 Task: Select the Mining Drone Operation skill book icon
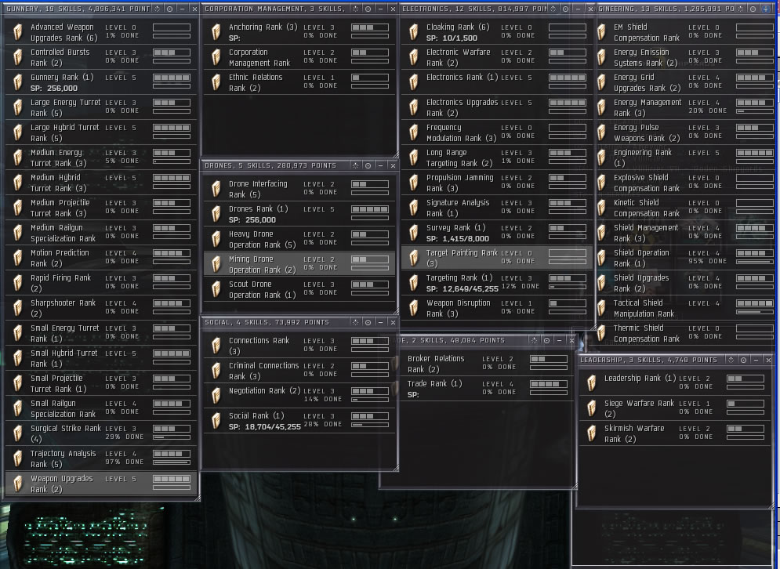(x=216, y=264)
